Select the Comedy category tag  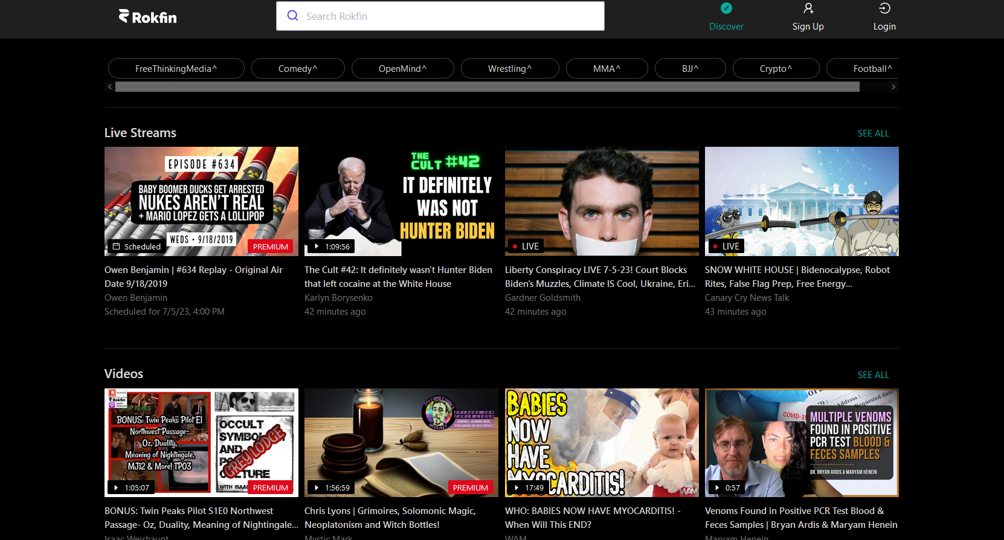click(298, 68)
